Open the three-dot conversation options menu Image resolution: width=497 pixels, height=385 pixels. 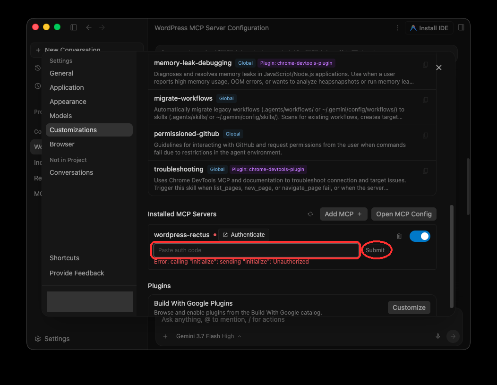397,28
